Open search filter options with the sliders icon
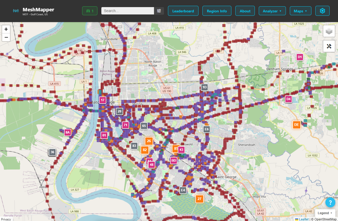Image resolution: width=338 pixels, height=221 pixels. tap(159, 11)
